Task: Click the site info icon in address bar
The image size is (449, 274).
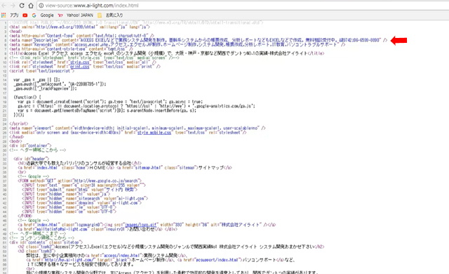Action: coord(41,6)
